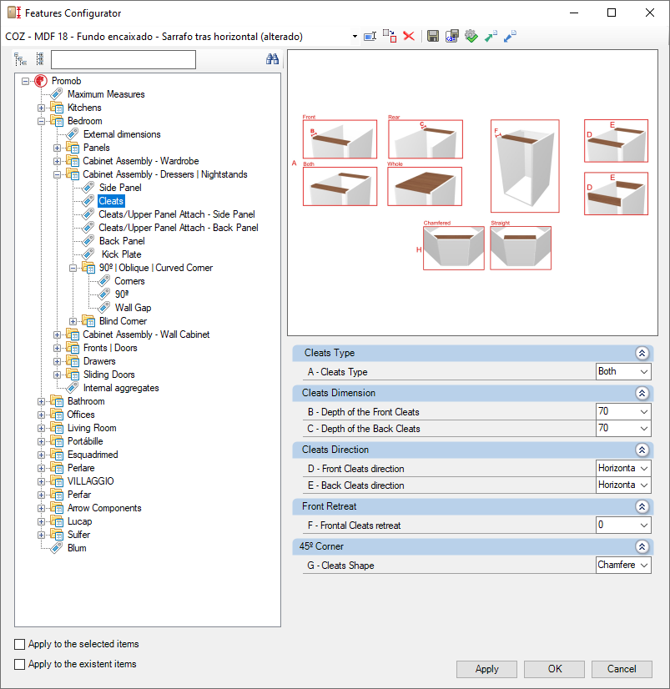
Task: Click the collapse tree icon above the list
Action: pyautogui.click(x=40, y=59)
